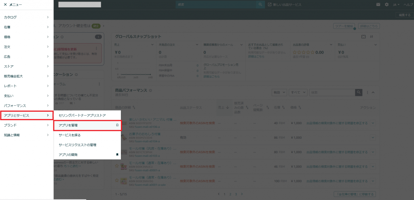
Task: Click the three-dot menu in 商品パフォーマンス
Action: tap(367, 92)
